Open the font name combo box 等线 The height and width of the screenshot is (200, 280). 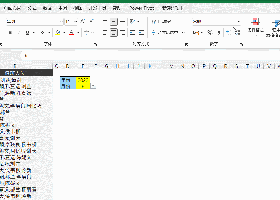coord(35,22)
